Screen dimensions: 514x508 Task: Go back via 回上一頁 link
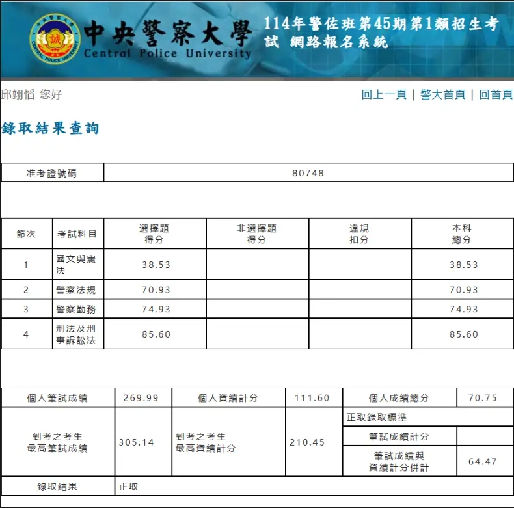(x=384, y=95)
